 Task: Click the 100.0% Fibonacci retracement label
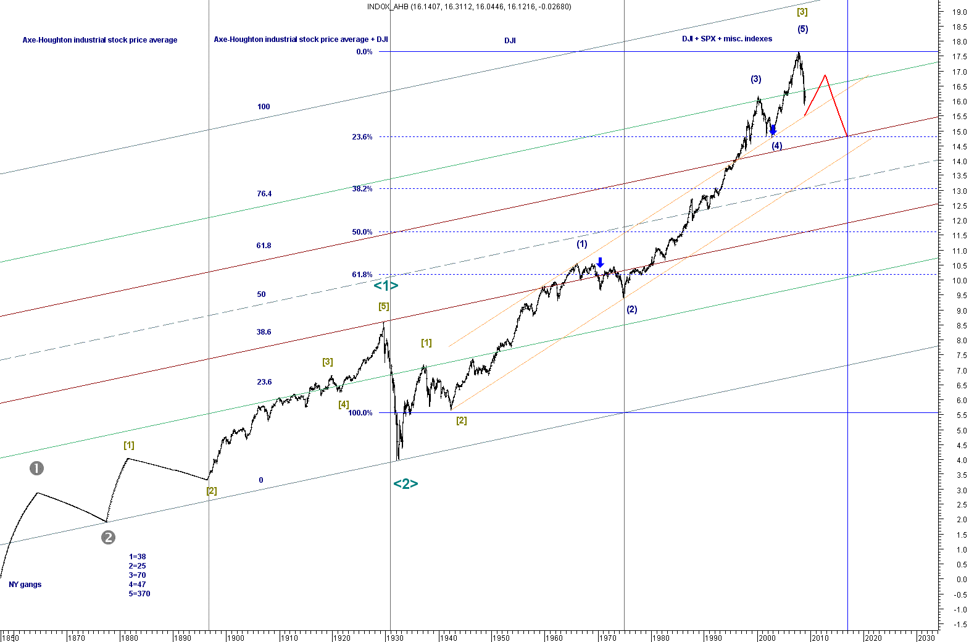click(x=360, y=413)
